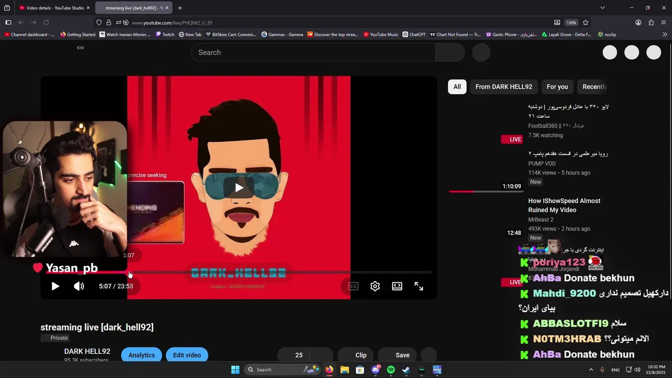Screen dimensions: 672x378
Task: Select the From DARK HELL92 chip
Action: (x=503, y=87)
